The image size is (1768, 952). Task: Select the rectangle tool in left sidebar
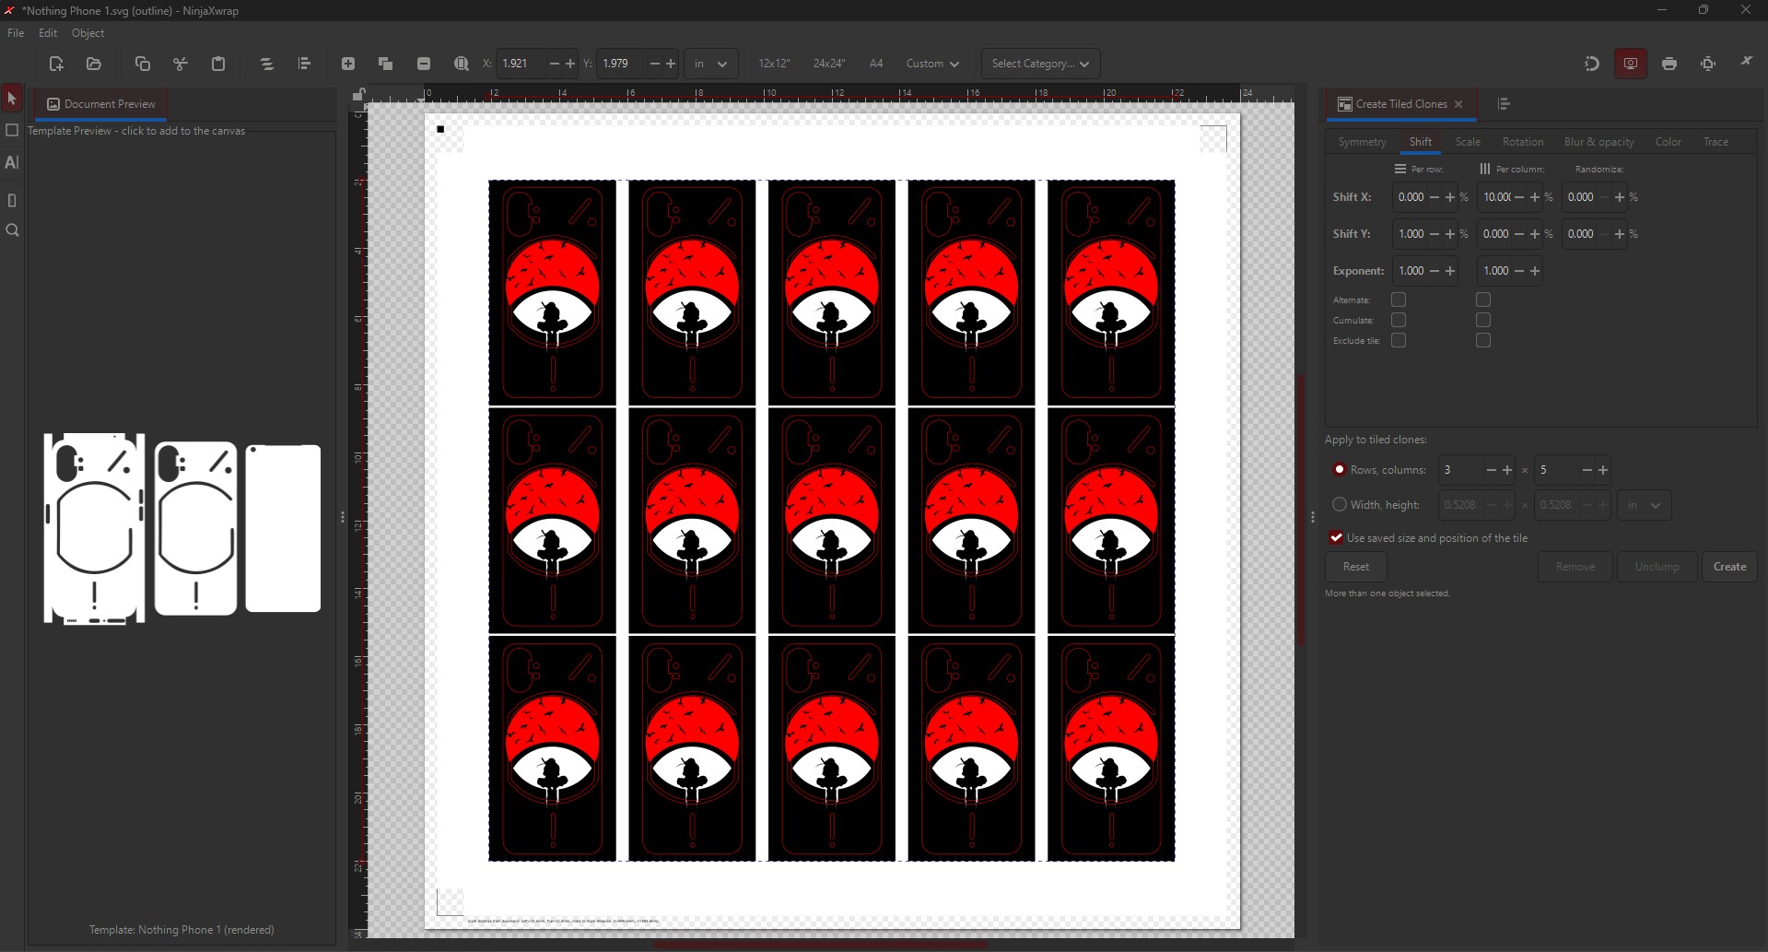(12, 131)
